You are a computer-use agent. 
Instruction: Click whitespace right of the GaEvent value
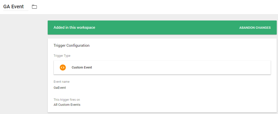[x=169, y=88]
